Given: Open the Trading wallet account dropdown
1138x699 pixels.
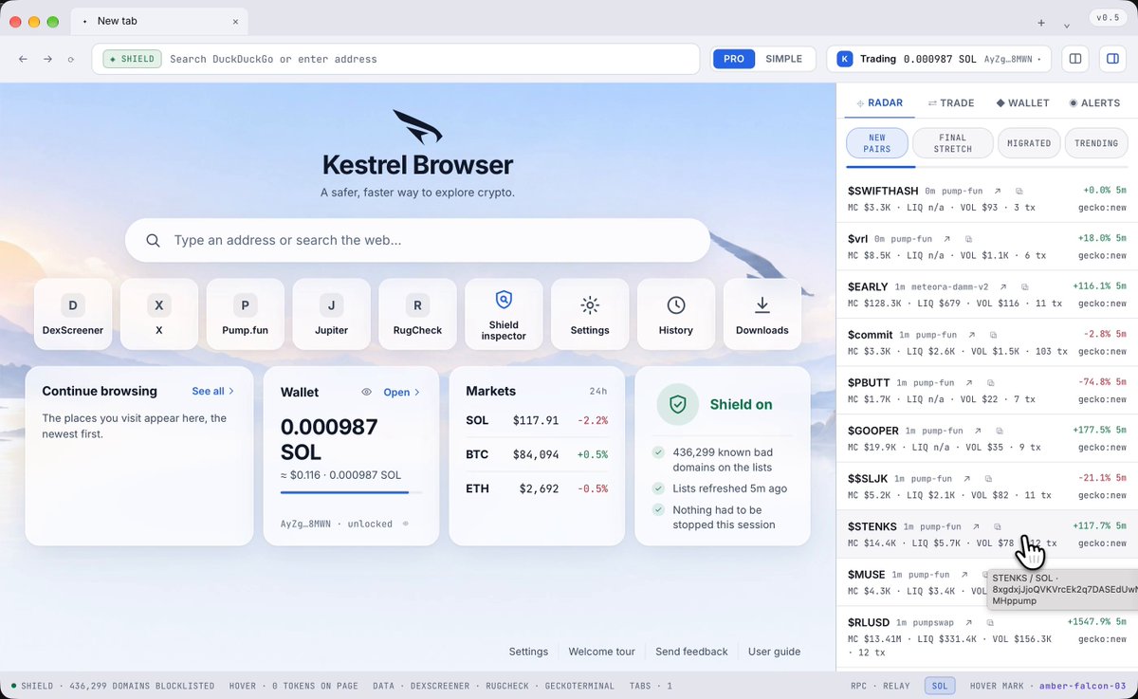Looking at the screenshot, I should (939, 59).
